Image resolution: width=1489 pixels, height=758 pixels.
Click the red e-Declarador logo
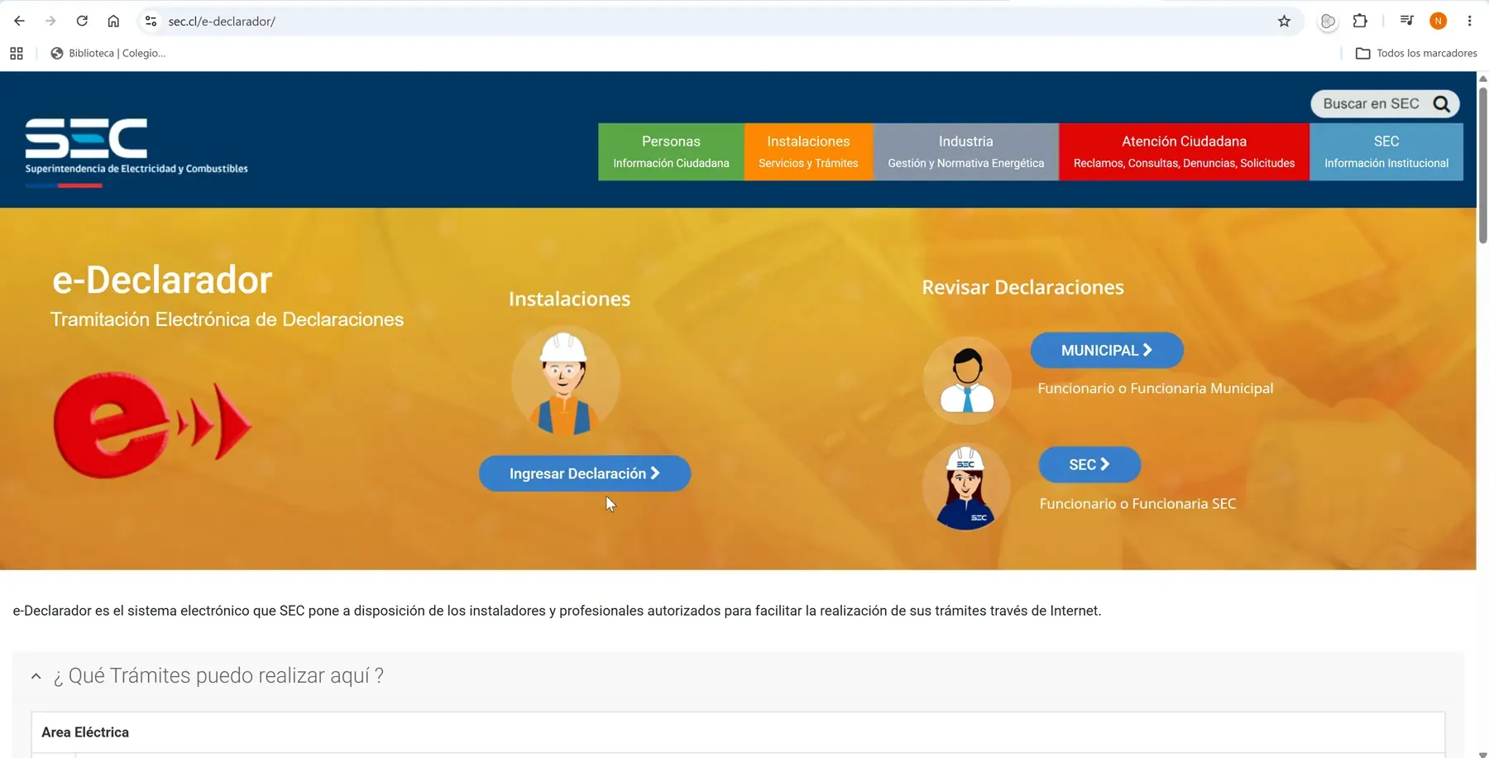tap(152, 425)
